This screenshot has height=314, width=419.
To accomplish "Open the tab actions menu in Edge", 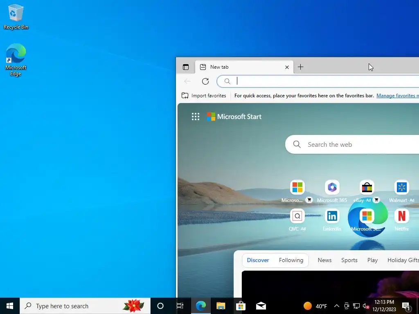I will pos(186,67).
